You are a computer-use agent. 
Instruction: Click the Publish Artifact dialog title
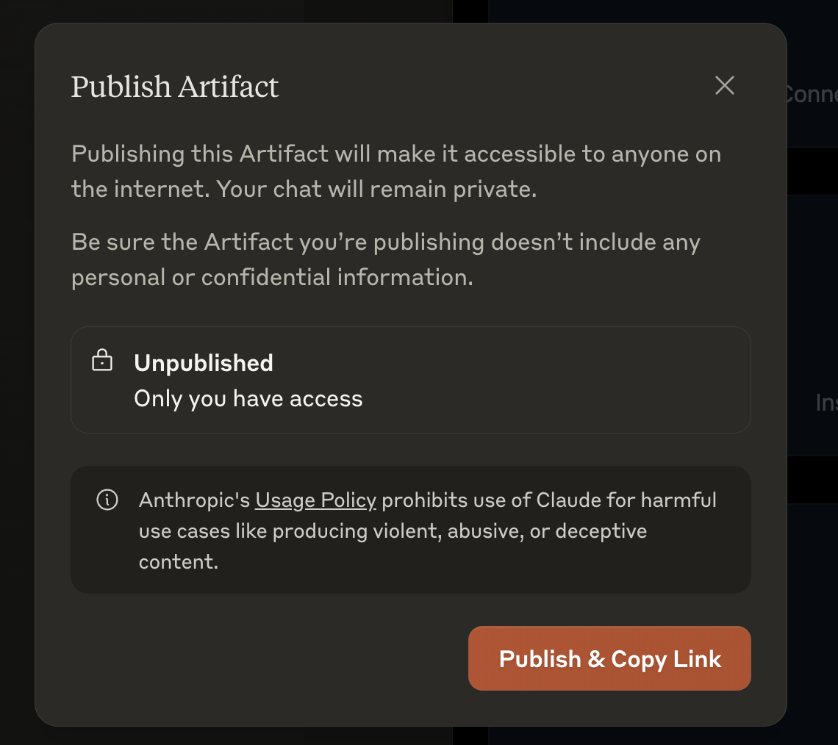(175, 87)
